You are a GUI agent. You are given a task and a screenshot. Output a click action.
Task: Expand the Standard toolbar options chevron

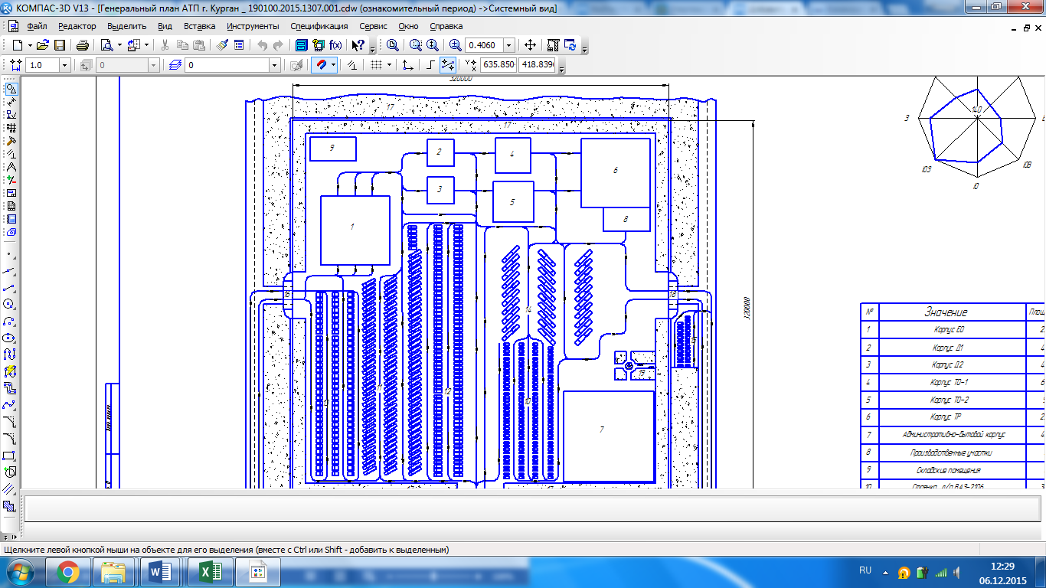click(373, 48)
